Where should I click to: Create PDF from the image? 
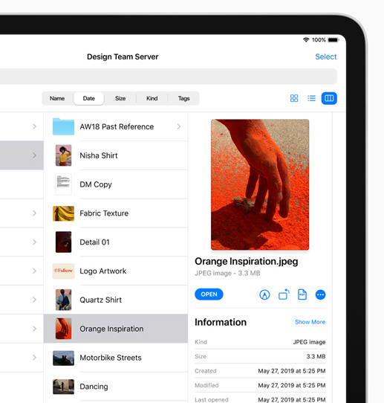coord(302,294)
